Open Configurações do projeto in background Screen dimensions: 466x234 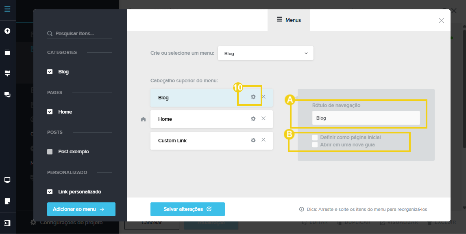tap(67, 222)
